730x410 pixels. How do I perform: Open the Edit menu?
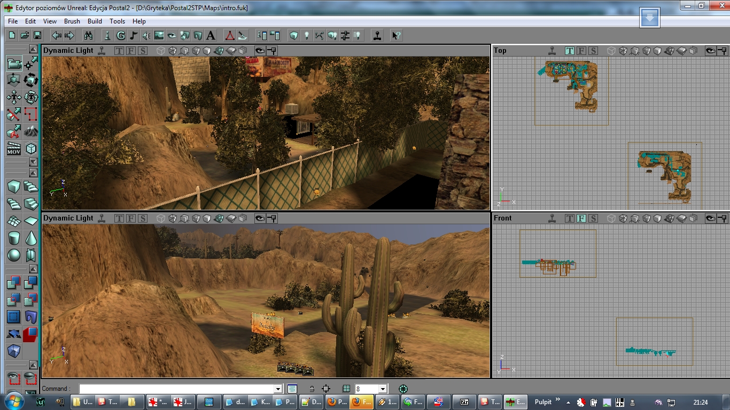point(30,21)
